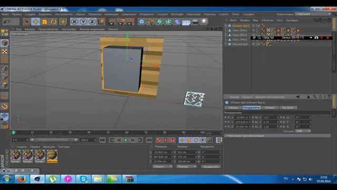Activate the Scale tool
The width and height of the screenshot is (337, 190).
tap(44, 22)
